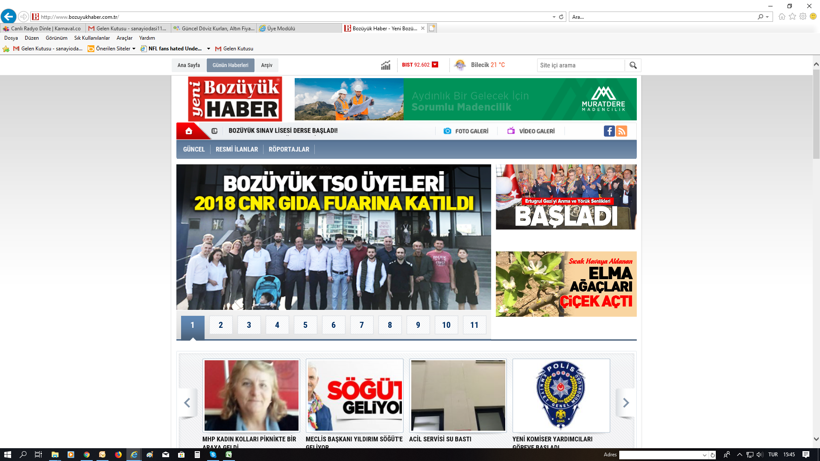
Task: Click the site home icon in red ribbon
Action: click(x=189, y=131)
